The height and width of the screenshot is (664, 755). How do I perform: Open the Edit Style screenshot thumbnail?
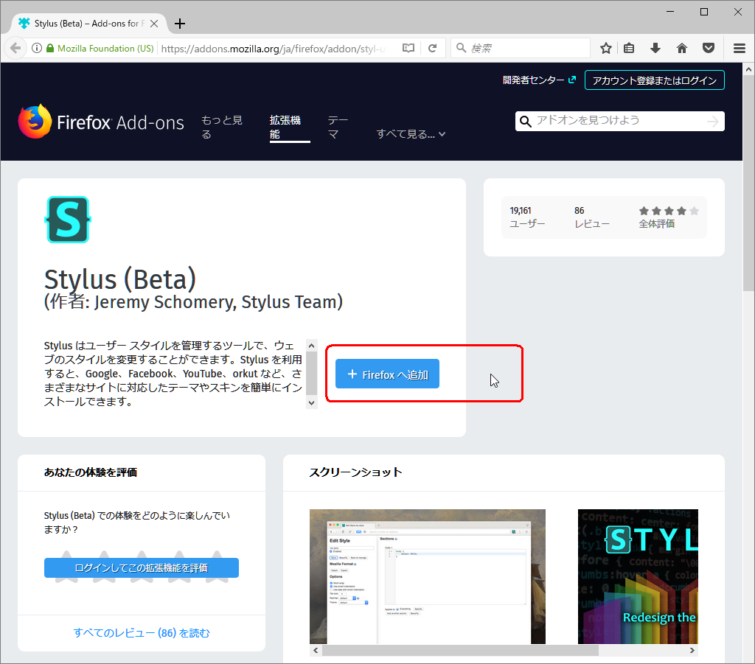(x=428, y=576)
